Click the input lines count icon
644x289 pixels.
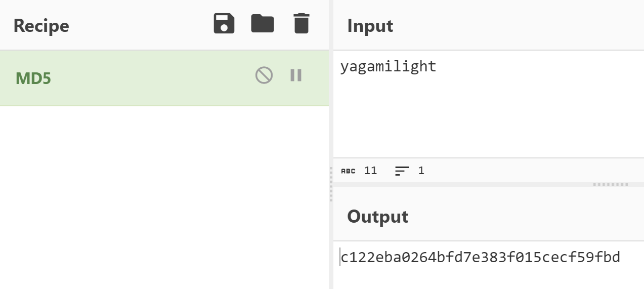402,171
